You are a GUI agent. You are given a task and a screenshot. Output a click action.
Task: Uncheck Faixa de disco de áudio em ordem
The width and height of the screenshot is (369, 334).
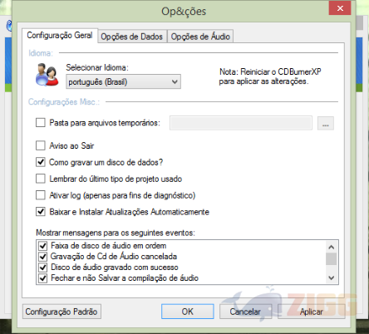42,246
